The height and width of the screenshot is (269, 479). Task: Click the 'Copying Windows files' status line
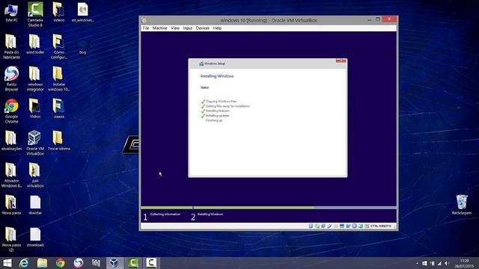(x=222, y=102)
